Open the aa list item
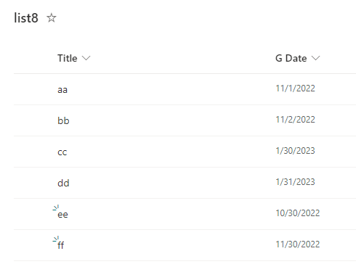 (x=62, y=90)
